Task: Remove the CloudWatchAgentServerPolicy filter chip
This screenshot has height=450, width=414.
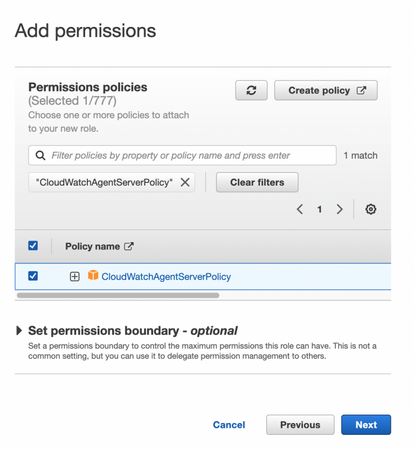Action: [185, 182]
